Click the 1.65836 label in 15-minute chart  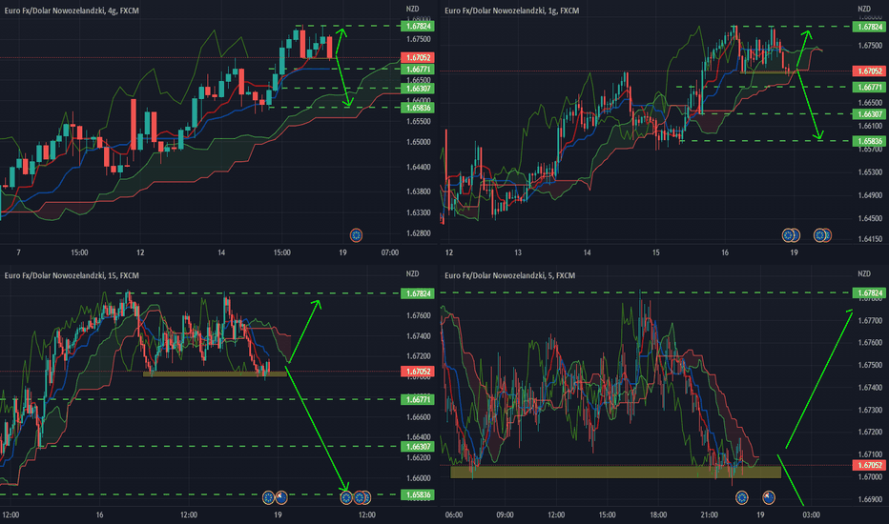click(418, 494)
